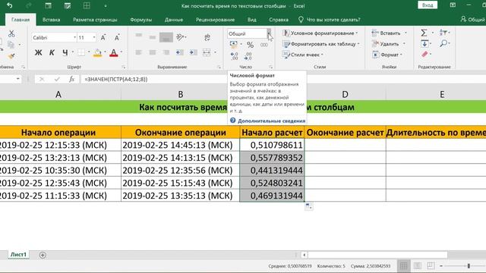486x273 pixels.
Task: Click insert function fx icon
Action: 72,79
